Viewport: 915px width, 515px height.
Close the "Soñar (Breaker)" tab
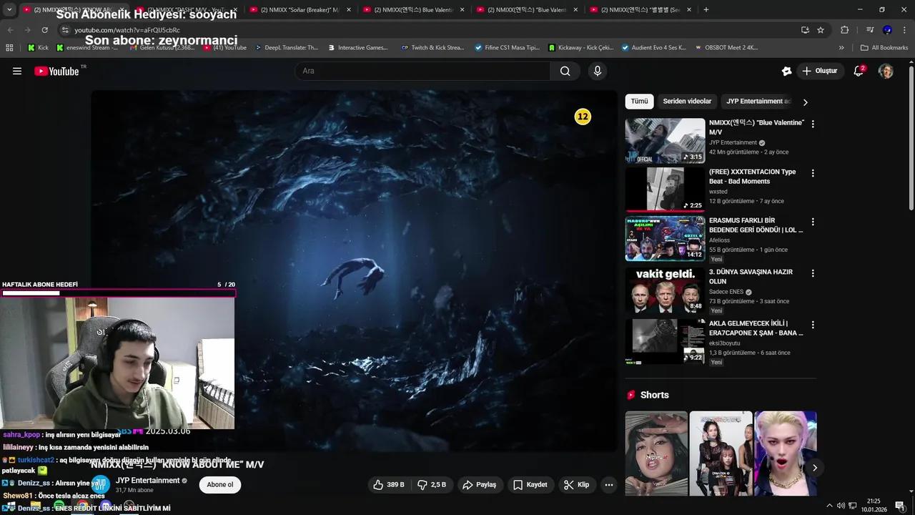pyautogui.click(x=349, y=10)
